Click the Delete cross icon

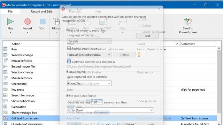point(139,26)
